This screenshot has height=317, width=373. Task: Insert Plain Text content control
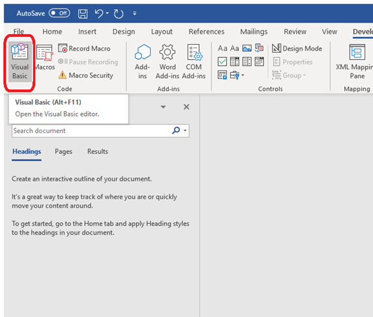point(234,48)
